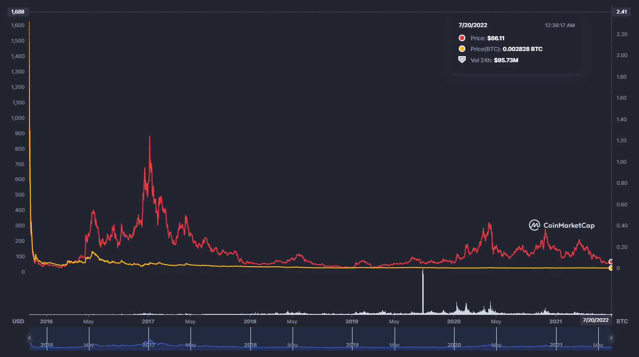The height and width of the screenshot is (357, 639).
Task: Click the 2017 label on main x-axis
Action: 148,321
